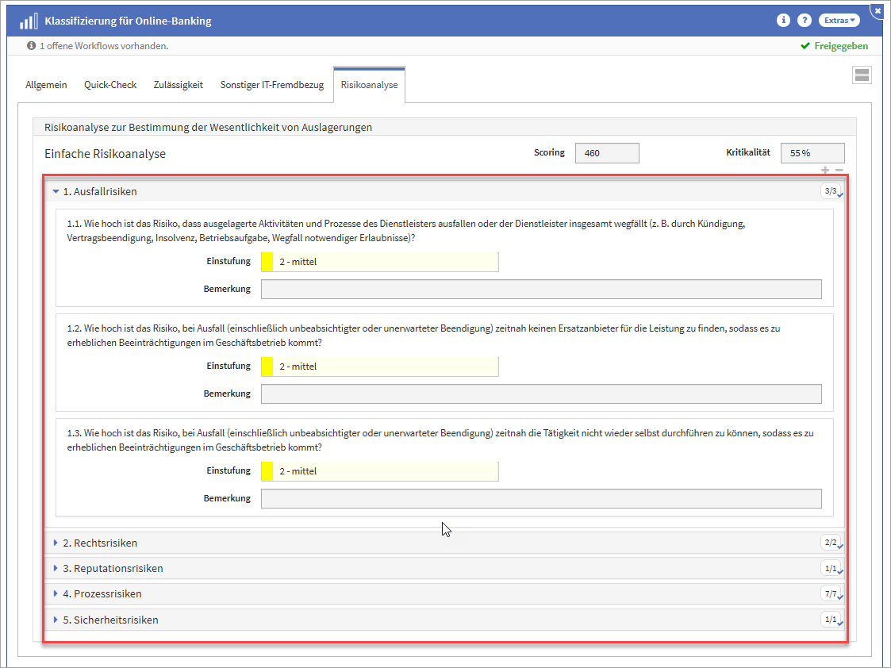The image size is (891, 668).
Task: Collapse all sections with the minus icon
Action: (839, 170)
